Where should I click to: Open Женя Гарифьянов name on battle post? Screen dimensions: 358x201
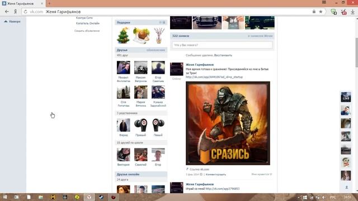pos(200,65)
